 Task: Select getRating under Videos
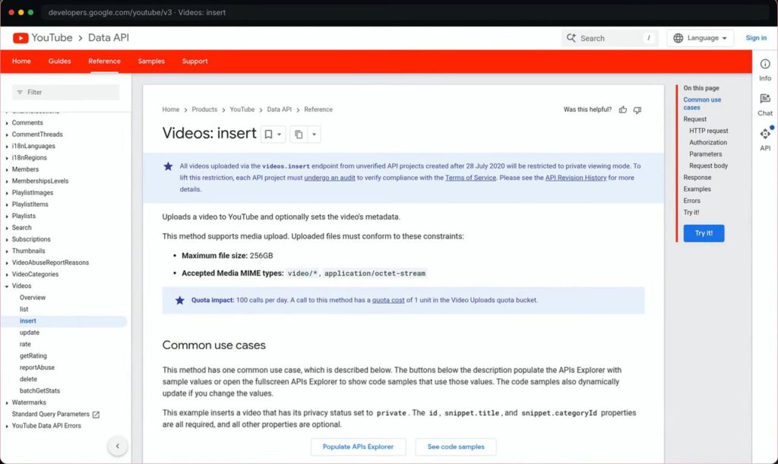33,356
